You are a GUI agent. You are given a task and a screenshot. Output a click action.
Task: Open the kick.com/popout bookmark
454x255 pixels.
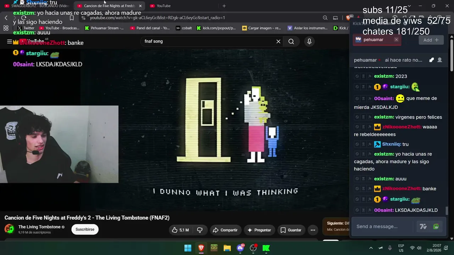tap(216, 28)
